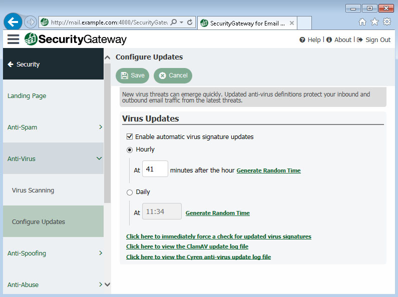The height and width of the screenshot is (297, 398).
Task: Open the Anti-Abuse menu item
Action: 53,284
